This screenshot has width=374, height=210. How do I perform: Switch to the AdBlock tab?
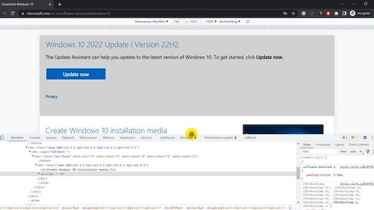250,138
